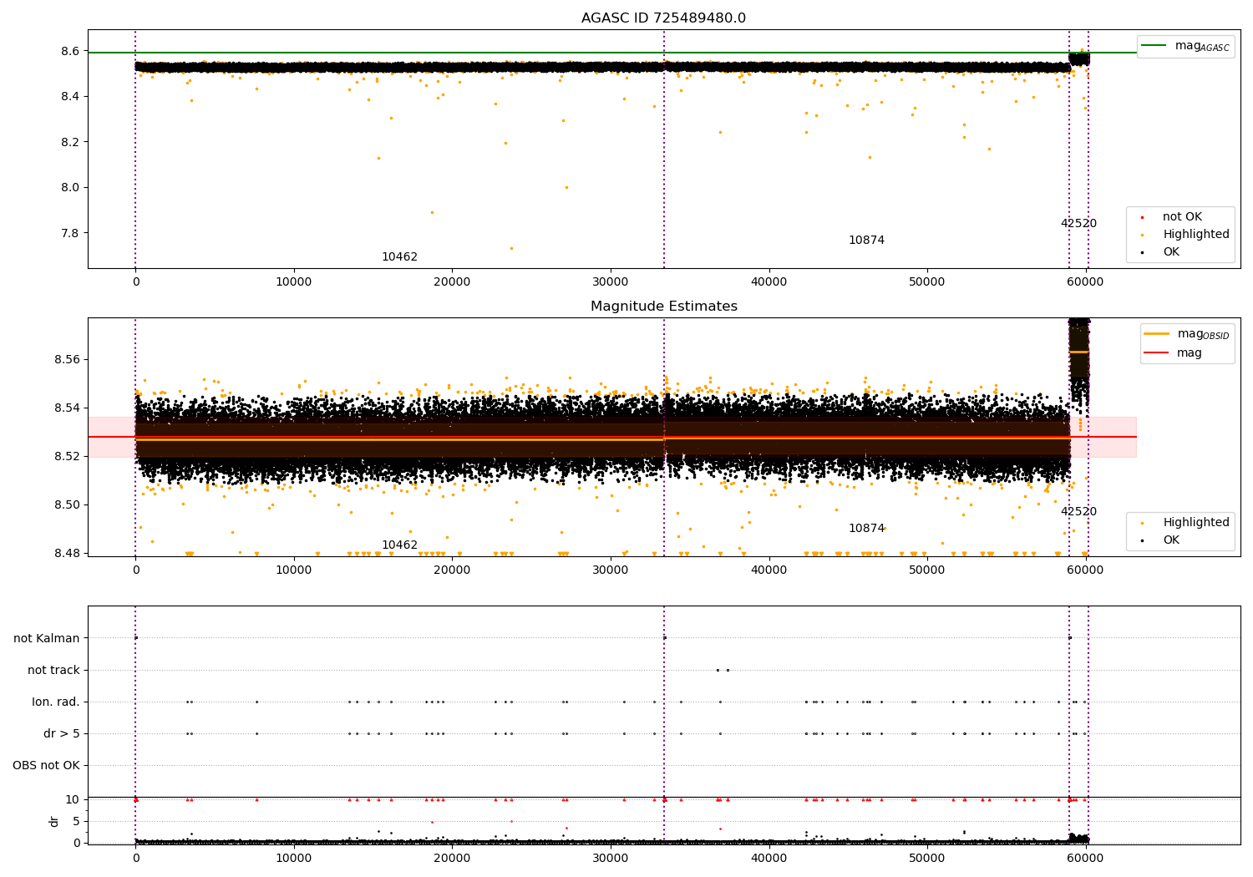Click the "Ion. rad." row label
The width and height of the screenshot is (1253, 877).
[x=56, y=702]
